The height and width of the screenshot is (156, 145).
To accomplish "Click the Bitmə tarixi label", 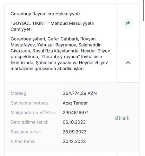I will pyautogui.click(x=23, y=141).
